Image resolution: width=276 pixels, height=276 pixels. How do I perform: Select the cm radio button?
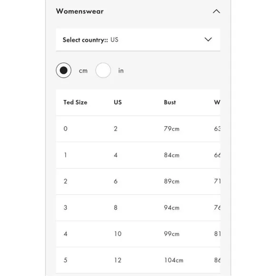coord(64,70)
